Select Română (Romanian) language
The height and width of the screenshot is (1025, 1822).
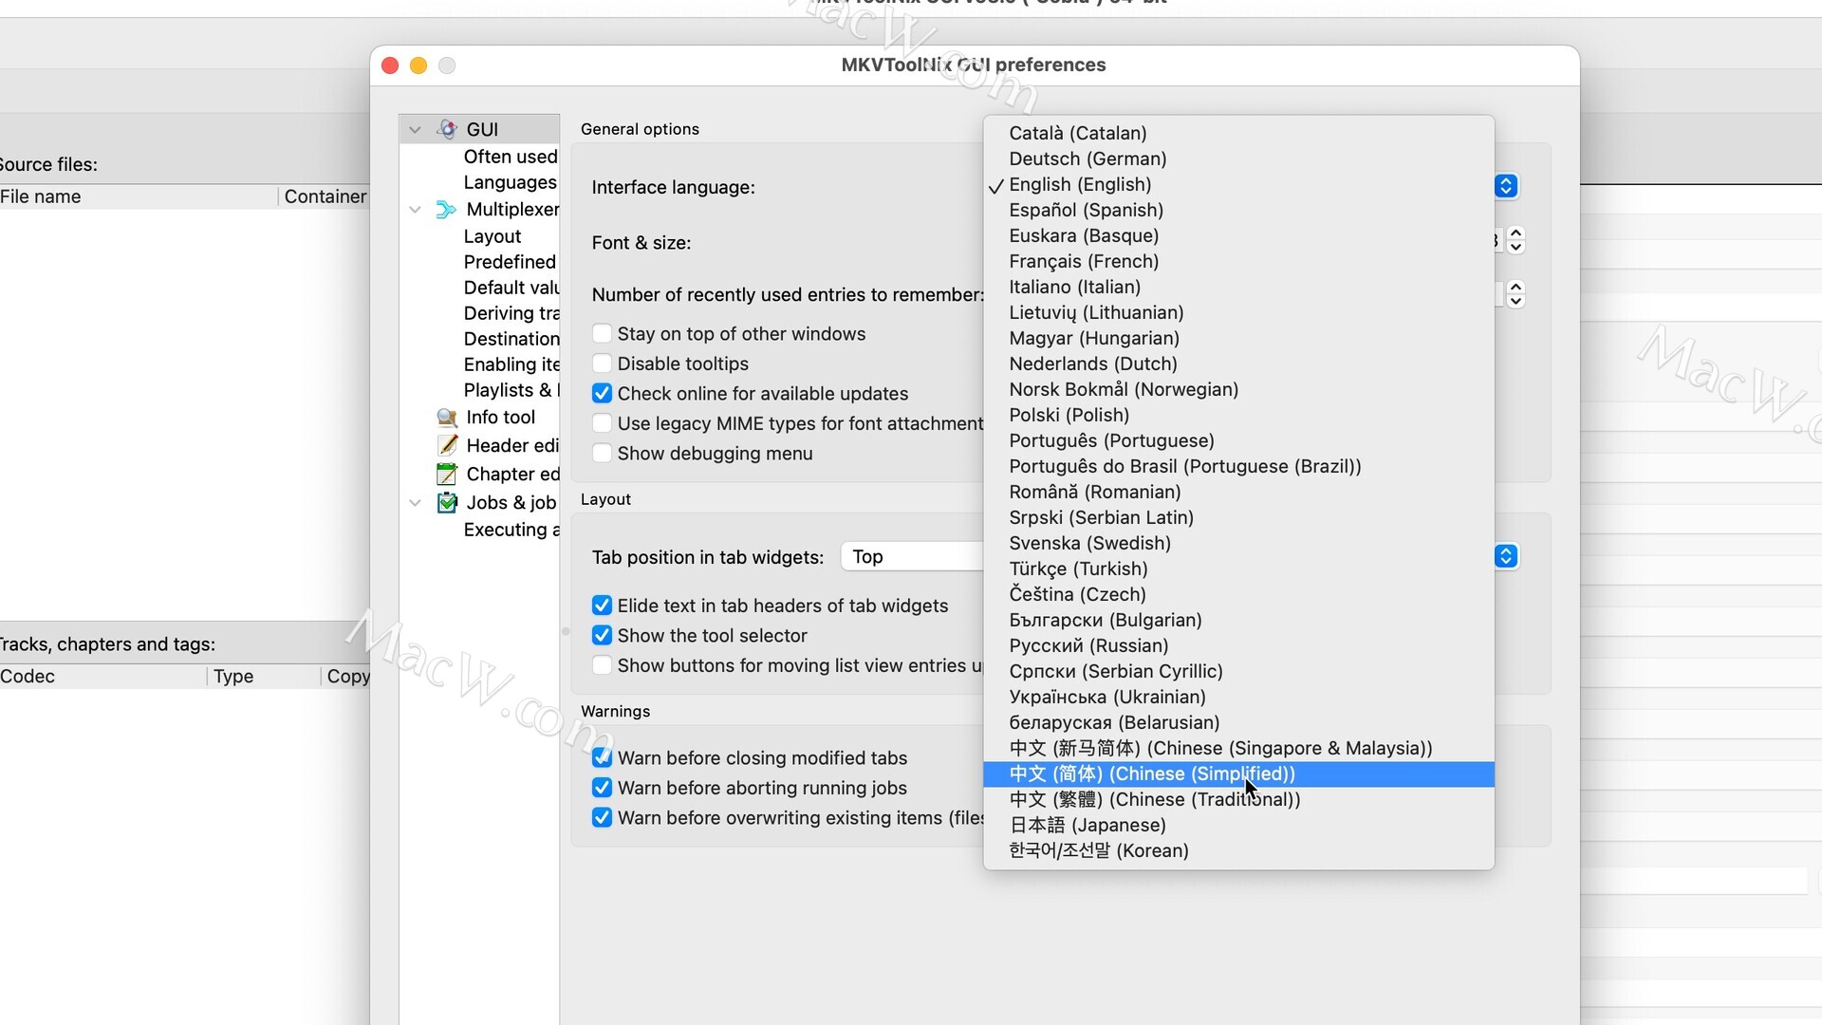[1238, 492]
